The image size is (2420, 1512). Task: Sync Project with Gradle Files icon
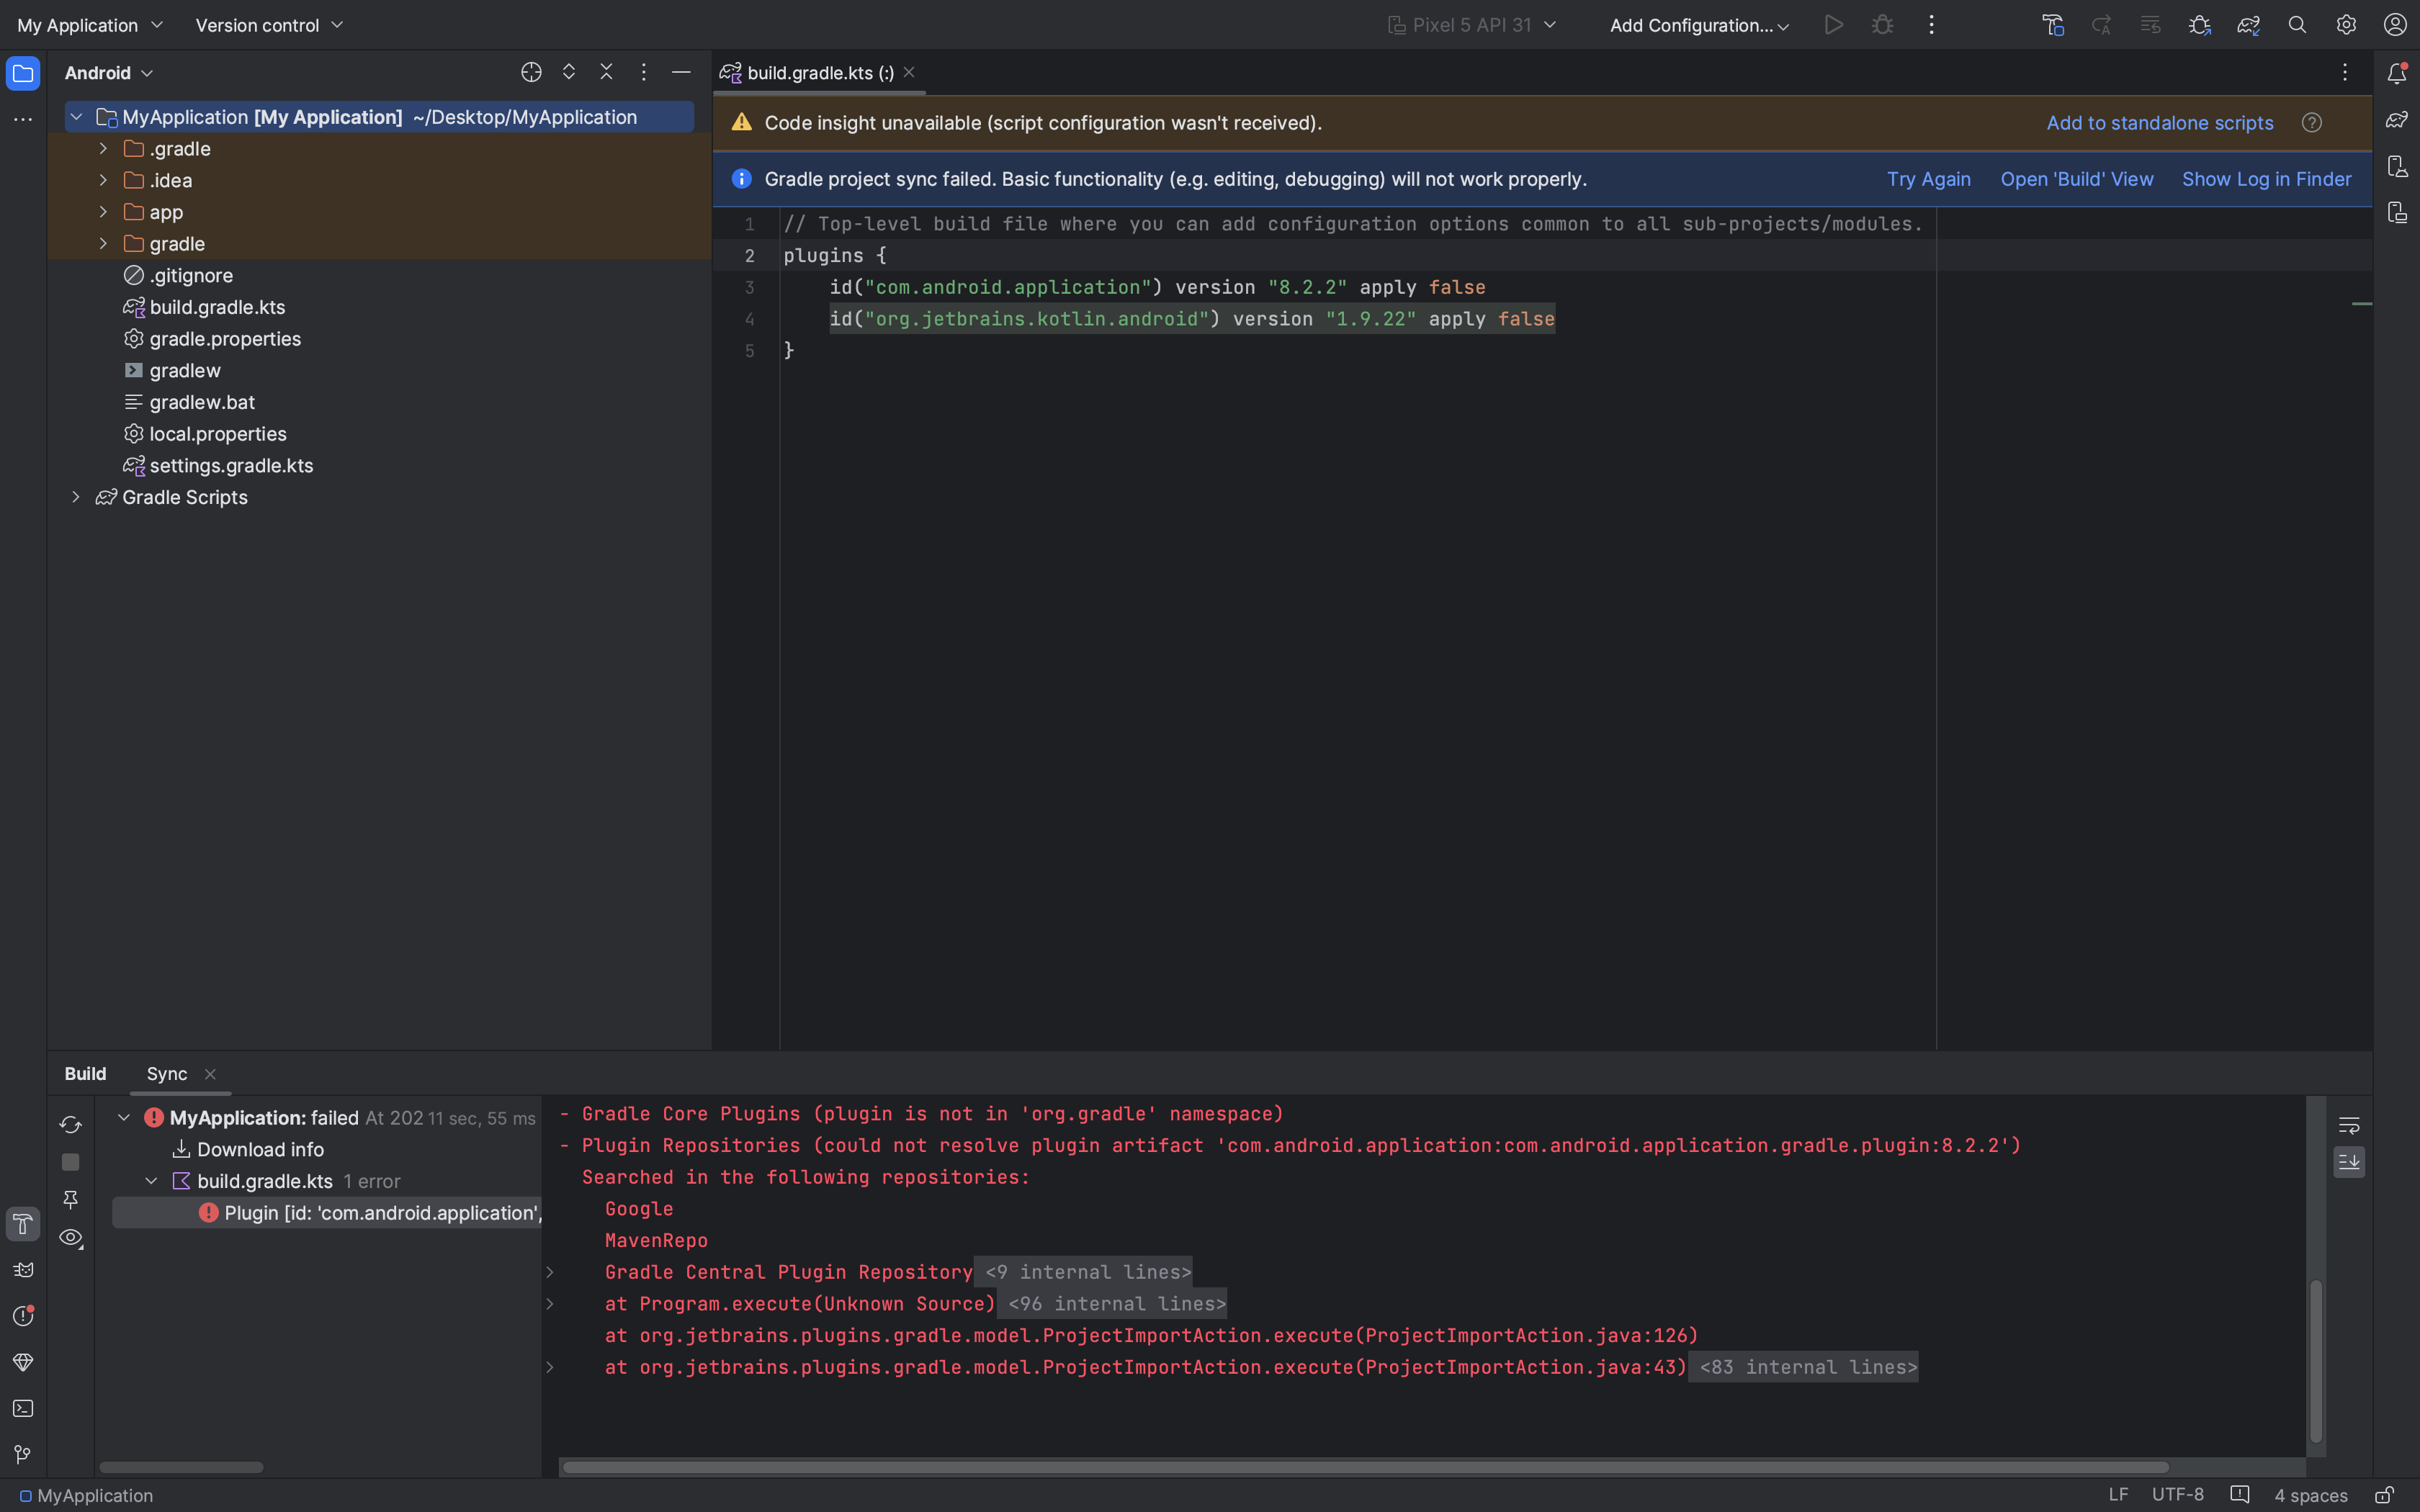click(x=2249, y=25)
